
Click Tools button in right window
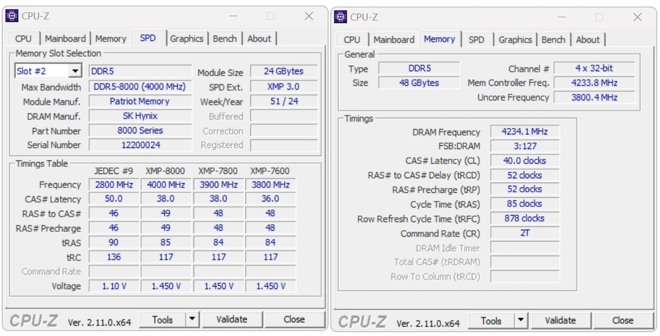click(491, 320)
